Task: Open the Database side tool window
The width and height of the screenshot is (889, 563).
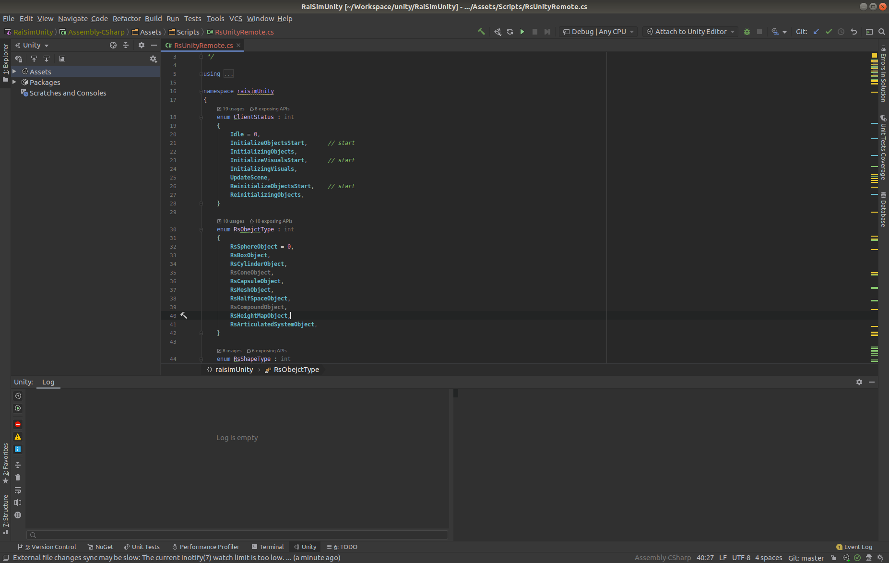Action: 883,209
